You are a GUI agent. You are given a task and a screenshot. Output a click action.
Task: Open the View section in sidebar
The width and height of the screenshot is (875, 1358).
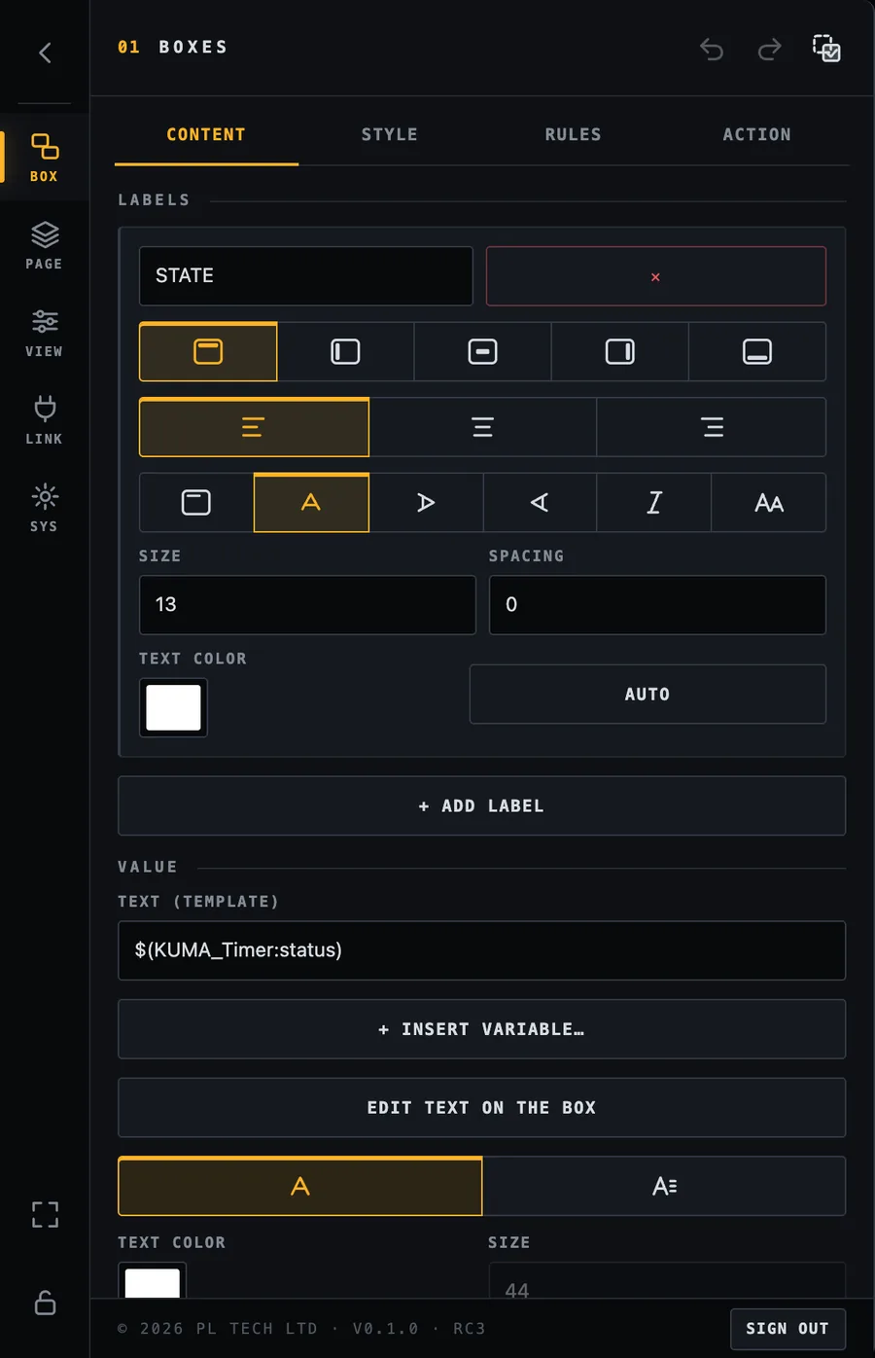pos(44,333)
